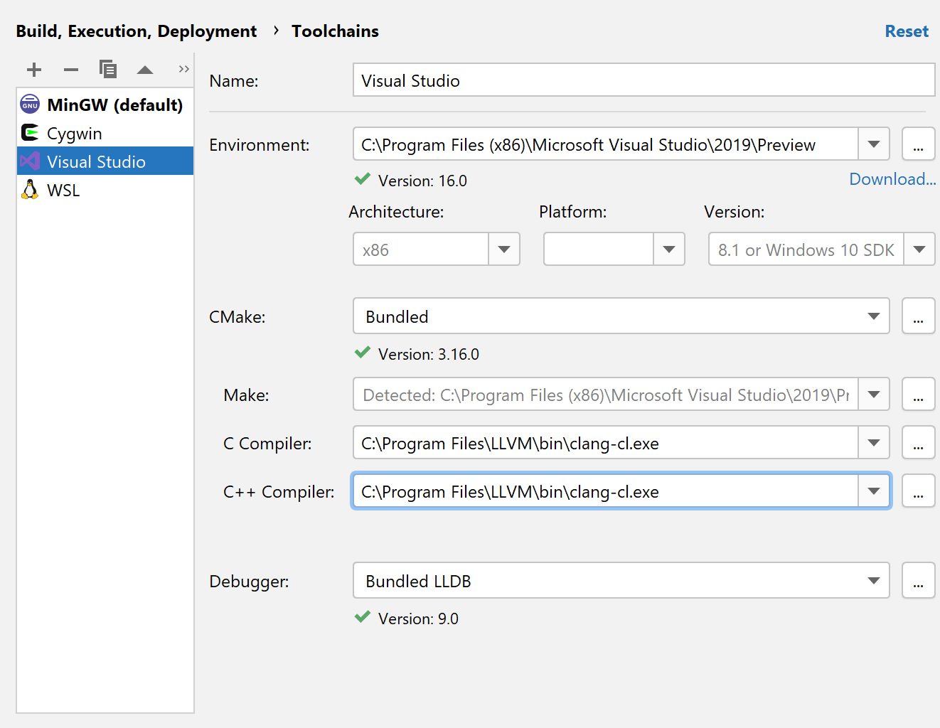Open C Compiler dropdown arrow
This screenshot has height=728, width=940.
[874, 443]
